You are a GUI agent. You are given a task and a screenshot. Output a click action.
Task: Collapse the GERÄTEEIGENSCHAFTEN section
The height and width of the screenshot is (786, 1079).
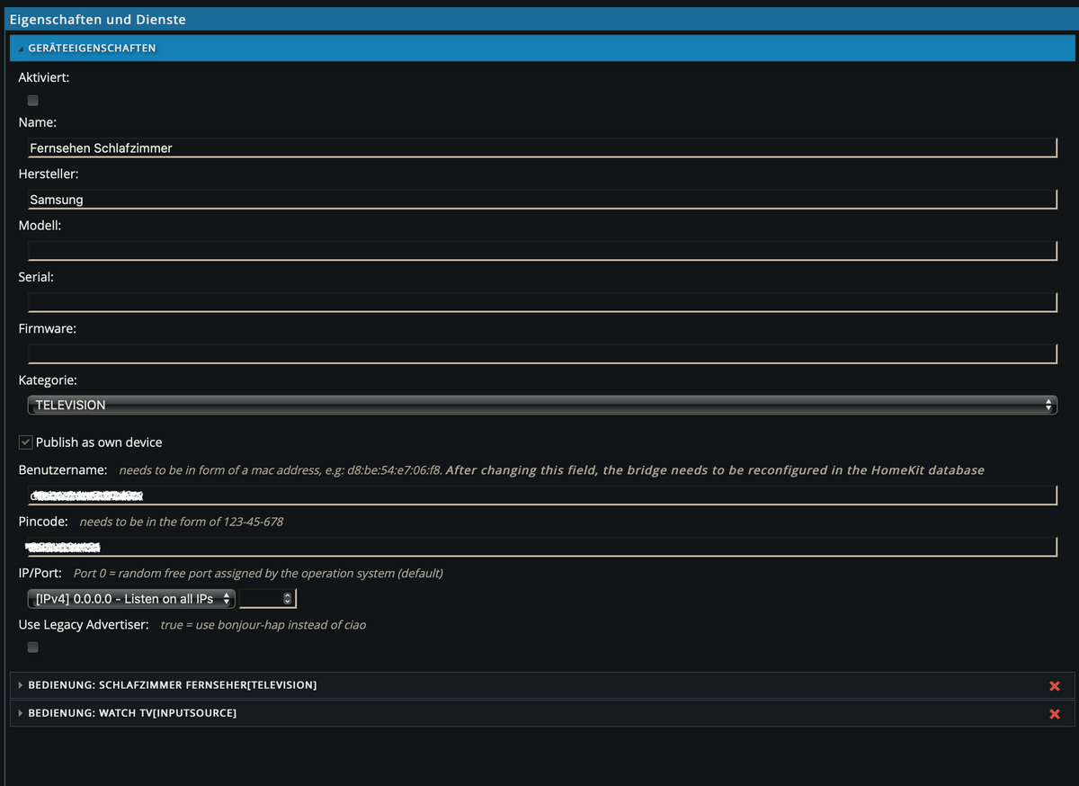coord(20,47)
